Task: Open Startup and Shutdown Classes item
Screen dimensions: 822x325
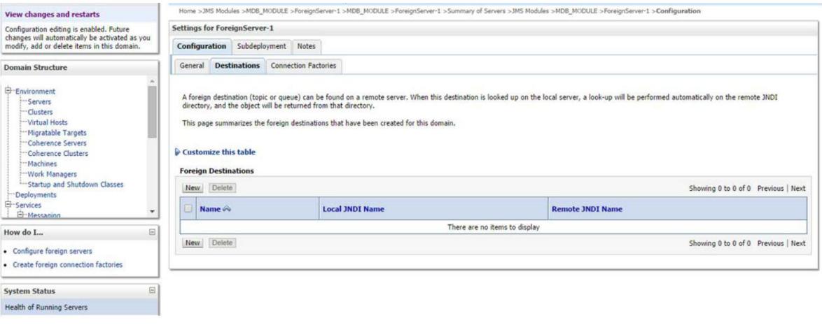Action: click(76, 185)
